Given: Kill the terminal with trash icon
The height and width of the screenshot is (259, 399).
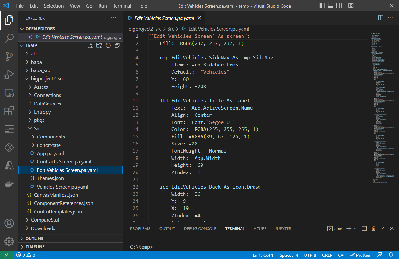Looking at the screenshot, I should (373, 229).
